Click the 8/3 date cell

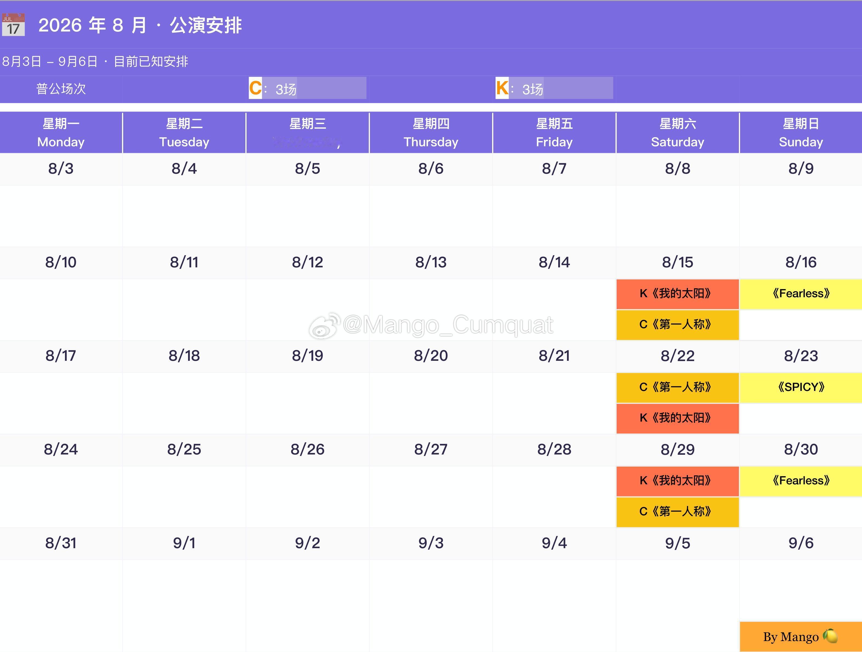click(61, 169)
